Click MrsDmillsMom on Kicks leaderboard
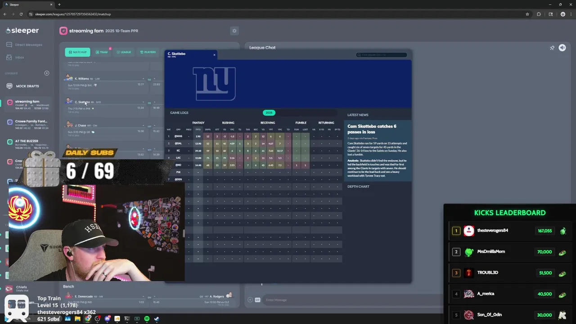The width and height of the screenshot is (576, 324). coord(509,252)
